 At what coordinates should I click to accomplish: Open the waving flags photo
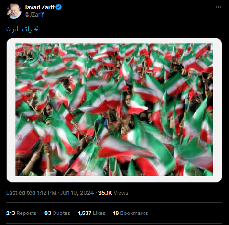(114, 110)
